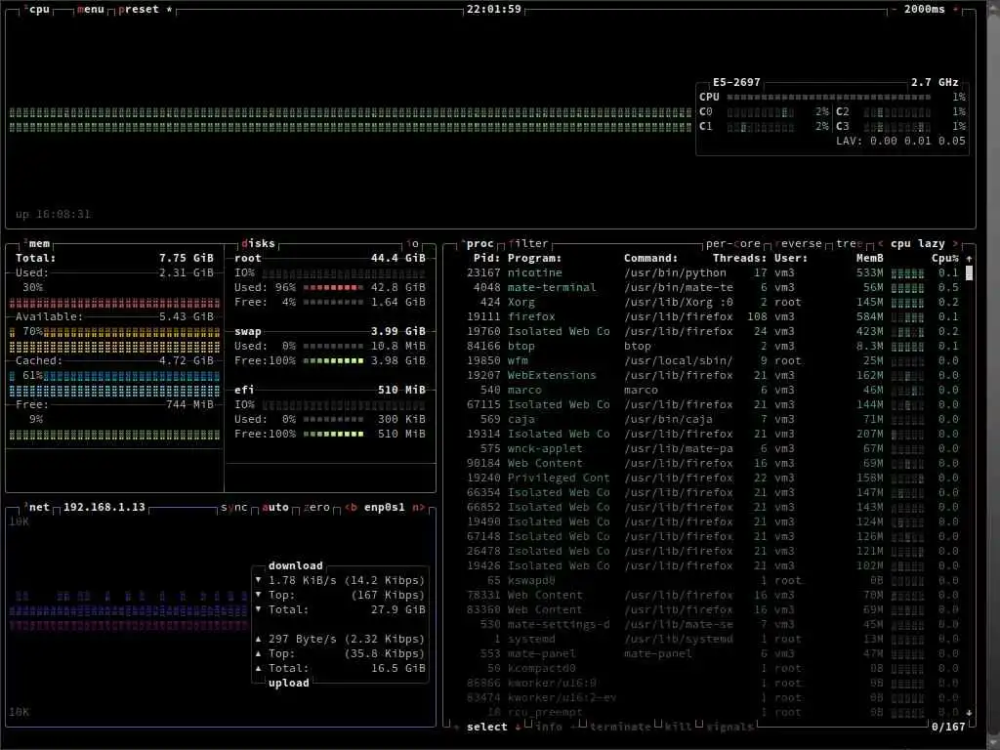
Task: Decrease the 2000ms update interval
Action: point(894,10)
